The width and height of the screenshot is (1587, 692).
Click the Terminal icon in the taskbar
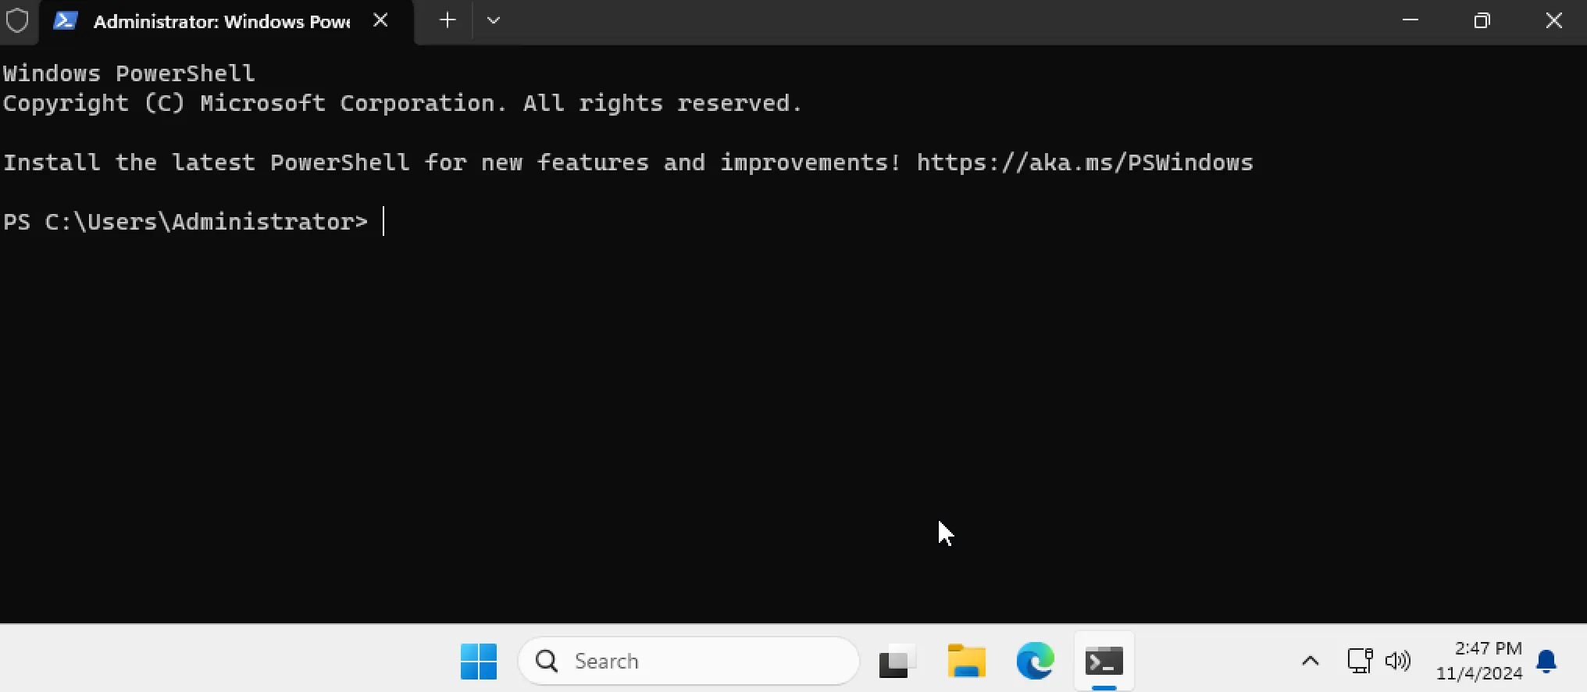(x=1104, y=662)
